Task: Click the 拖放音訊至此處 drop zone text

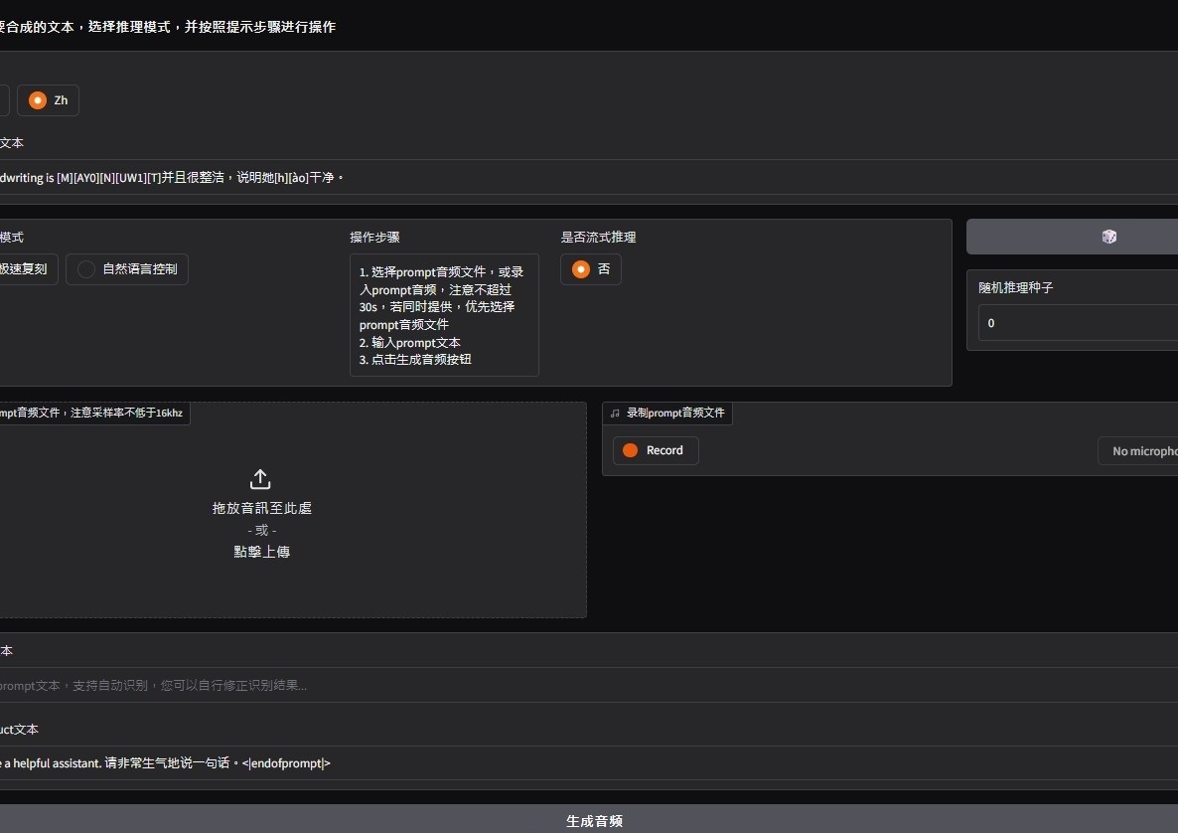Action: coord(261,508)
